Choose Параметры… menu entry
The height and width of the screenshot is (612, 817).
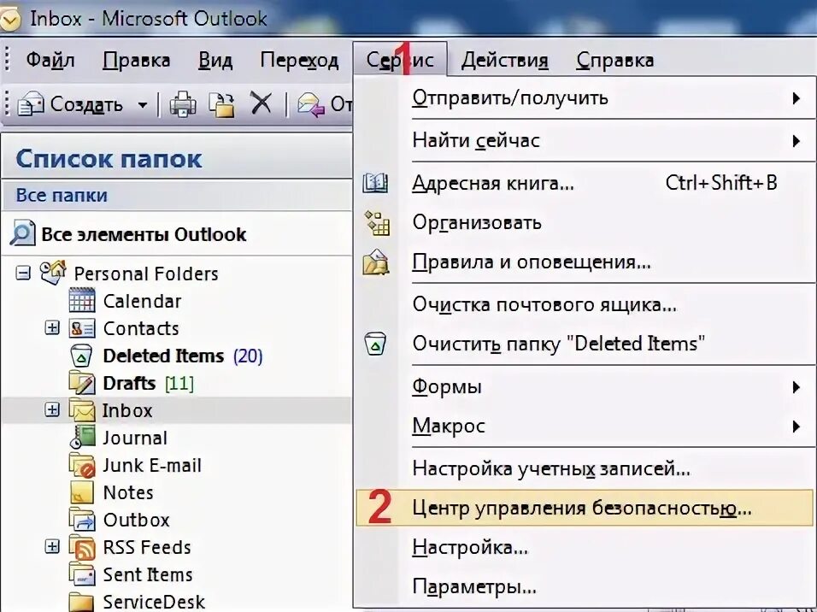coord(584,587)
